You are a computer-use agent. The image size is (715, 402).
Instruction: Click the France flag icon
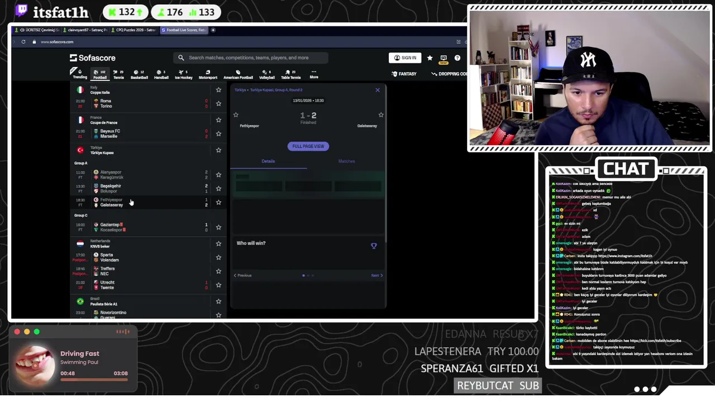[x=80, y=120]
